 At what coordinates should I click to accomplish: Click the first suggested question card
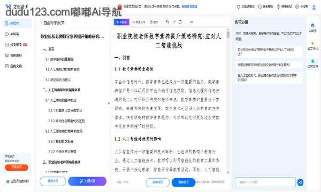tap(269, 52)
